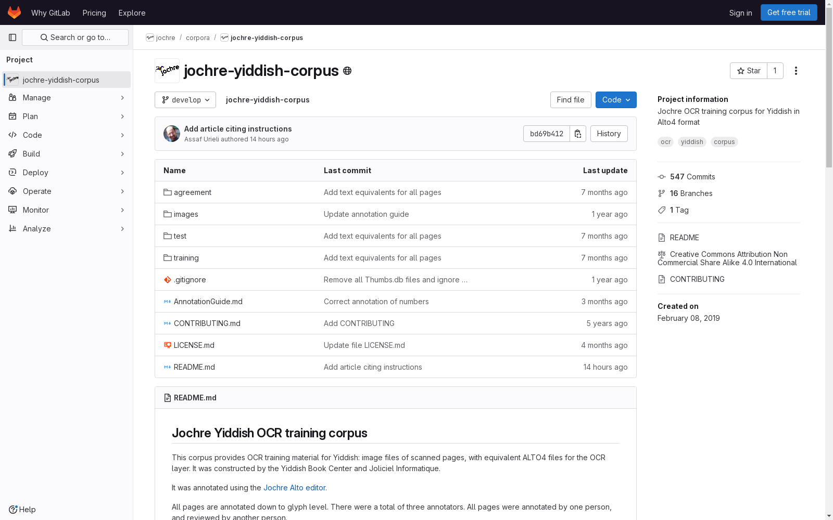Screen dimensions: 833x520
Task: Open Why GitLab in top navigation
Action: pyautogui.click(x=51, y=12)
